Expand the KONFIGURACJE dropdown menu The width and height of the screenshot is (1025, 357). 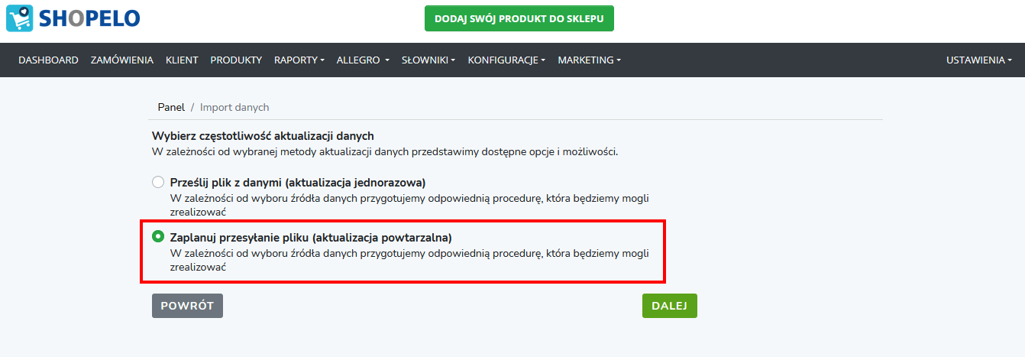[506, 60]
